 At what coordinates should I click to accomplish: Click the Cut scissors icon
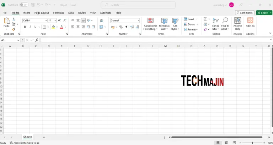[x=14, y=19]
